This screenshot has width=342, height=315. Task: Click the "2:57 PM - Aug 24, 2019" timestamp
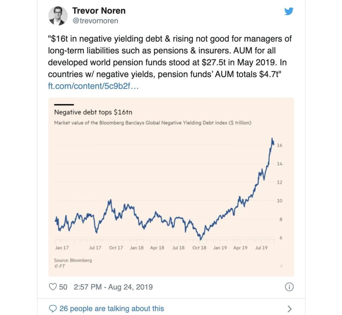point(113,287)
